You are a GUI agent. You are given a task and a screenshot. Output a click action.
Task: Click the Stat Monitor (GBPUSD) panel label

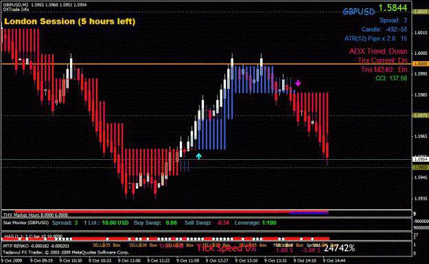tap(25, 223)
